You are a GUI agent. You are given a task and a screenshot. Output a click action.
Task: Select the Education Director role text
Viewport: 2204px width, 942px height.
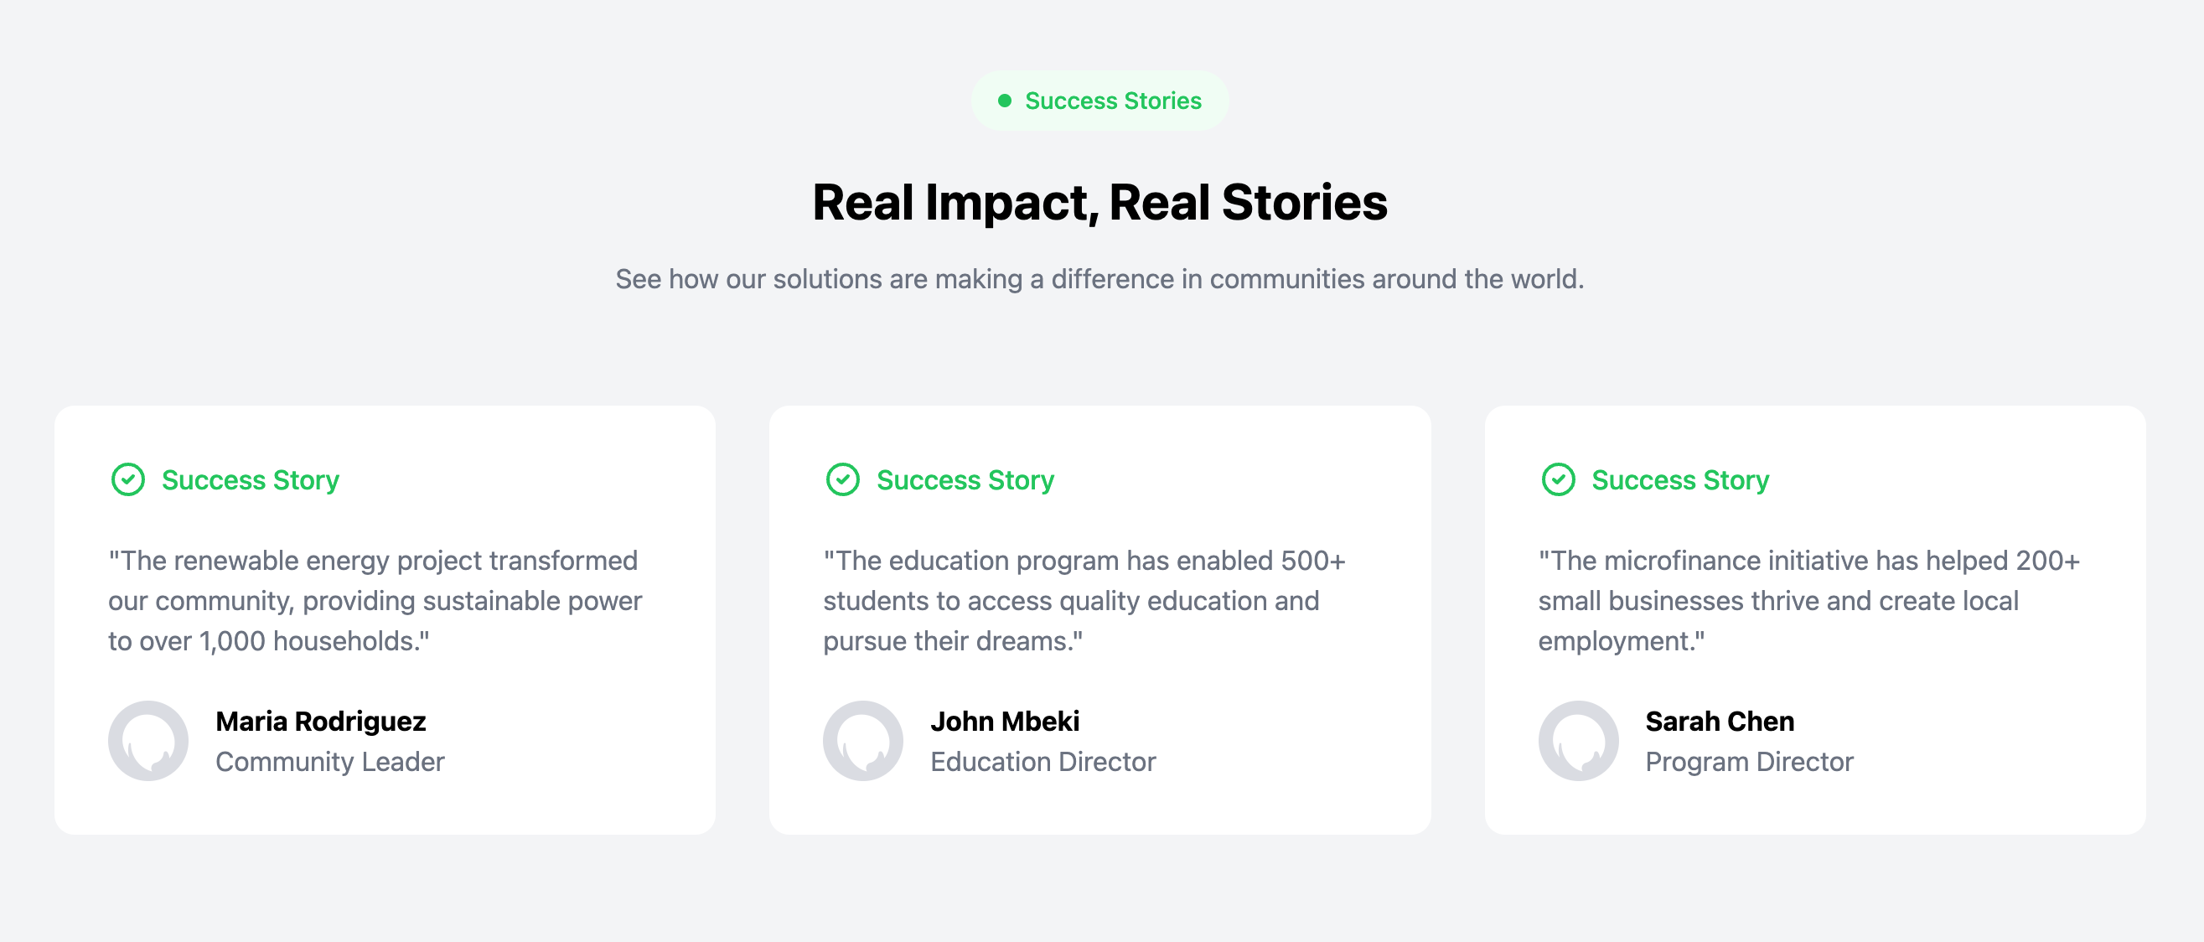click(x=1043, y=762)
